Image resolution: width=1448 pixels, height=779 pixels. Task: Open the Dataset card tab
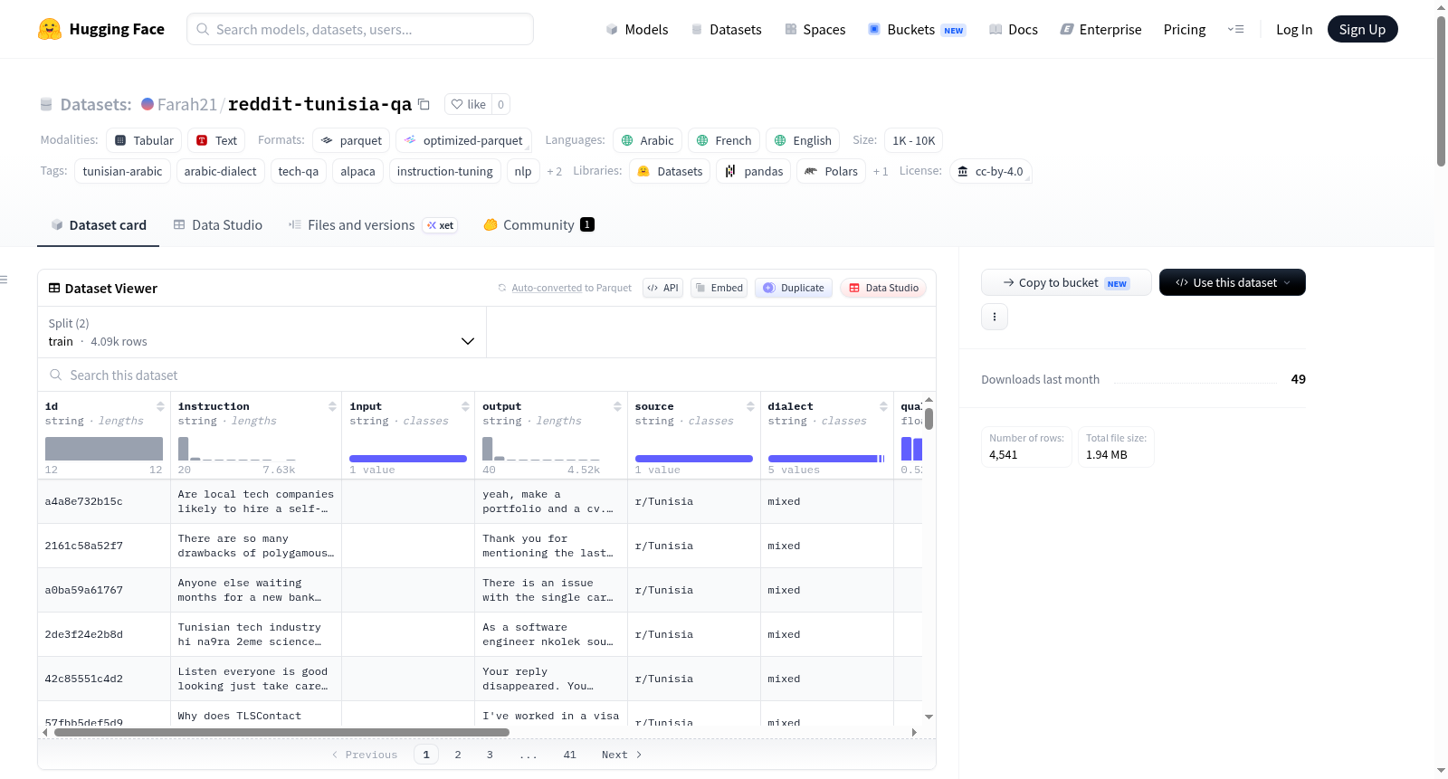pos(99,225)
